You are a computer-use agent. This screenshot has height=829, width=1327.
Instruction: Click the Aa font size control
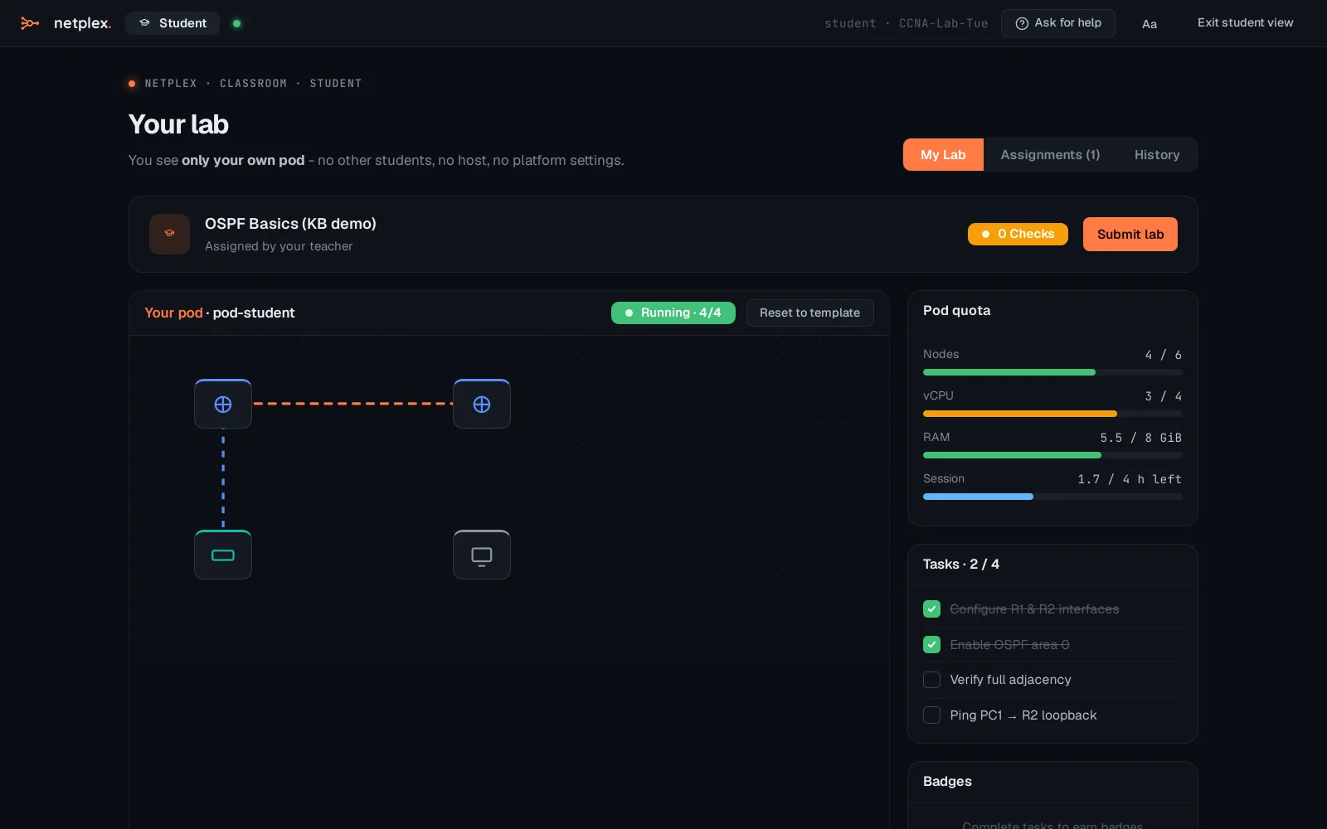click(x=1150, y=24)
